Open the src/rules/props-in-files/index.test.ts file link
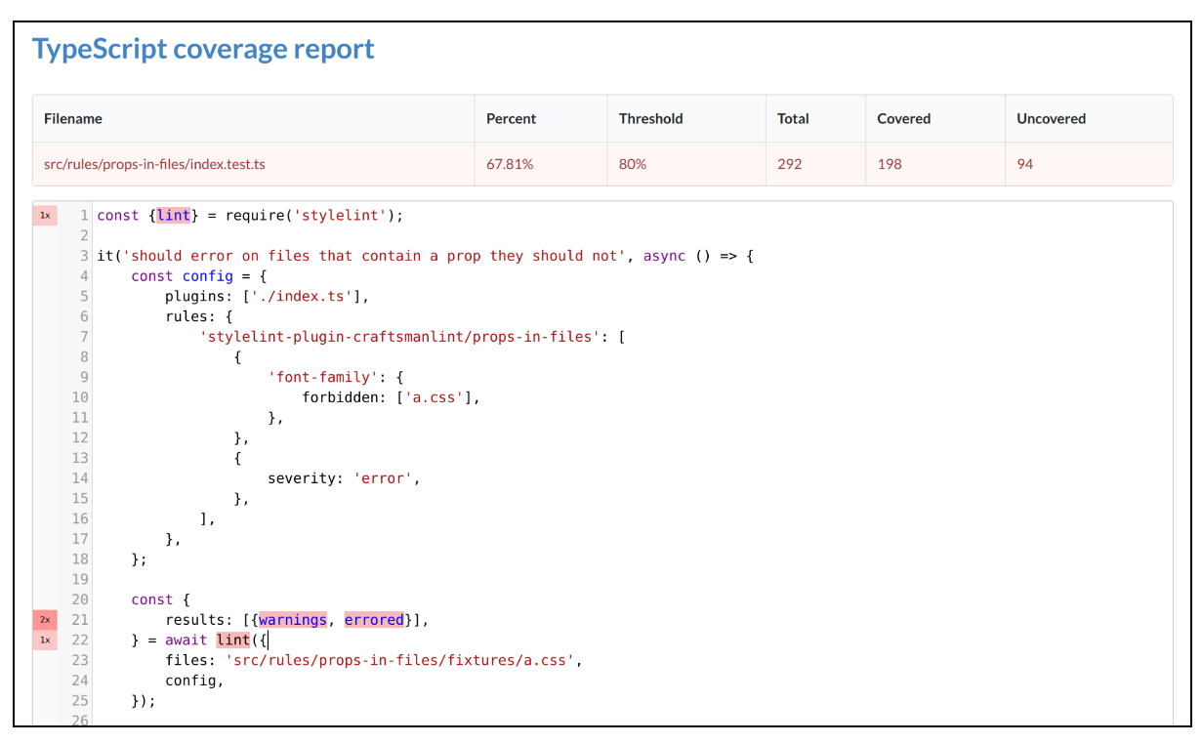Screen dimensions: 1202x744 tap(154, 164)
